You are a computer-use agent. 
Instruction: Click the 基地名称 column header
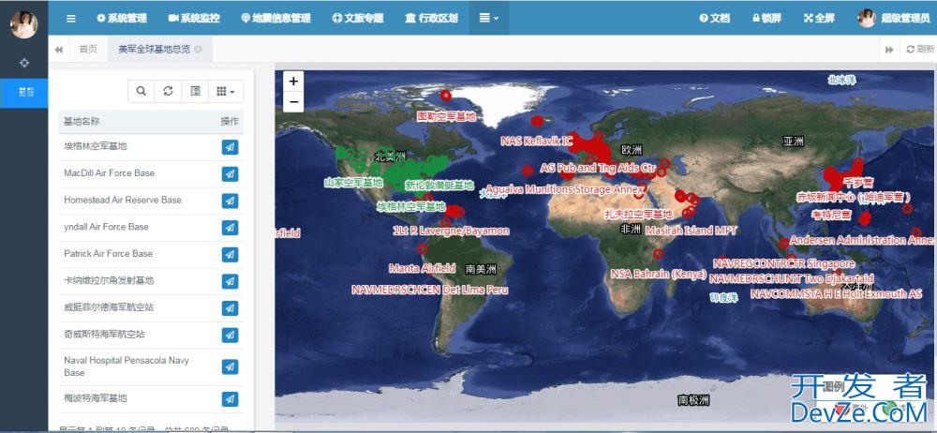pyautogui.click(x=82, y=122)
